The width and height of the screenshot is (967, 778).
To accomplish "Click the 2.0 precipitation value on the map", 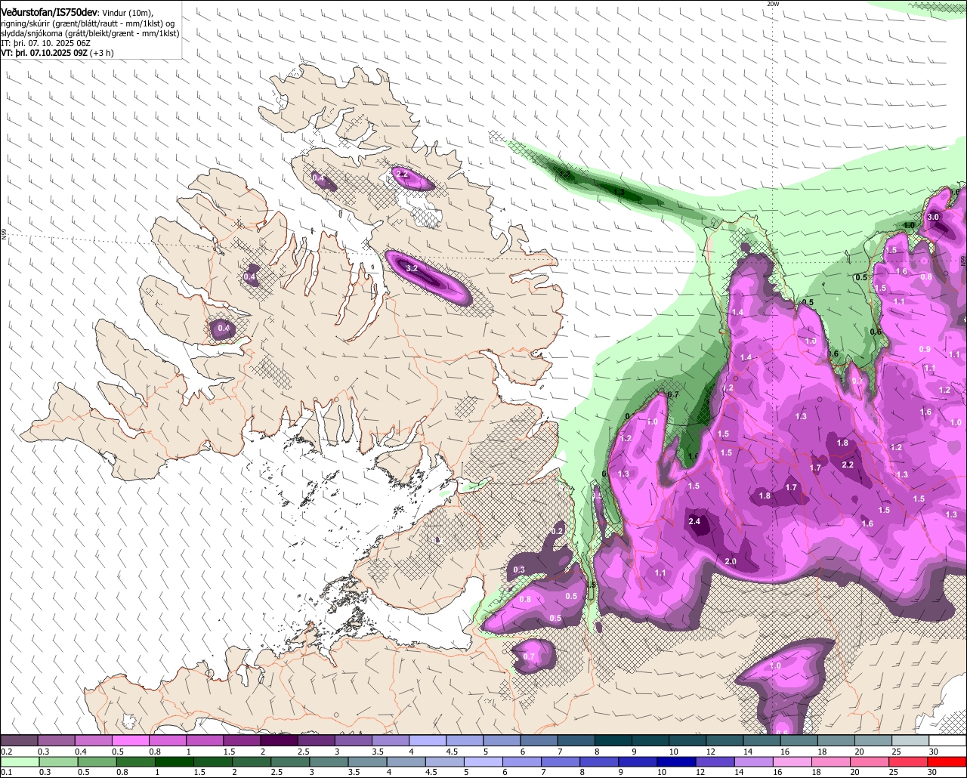I will [731, 562].
